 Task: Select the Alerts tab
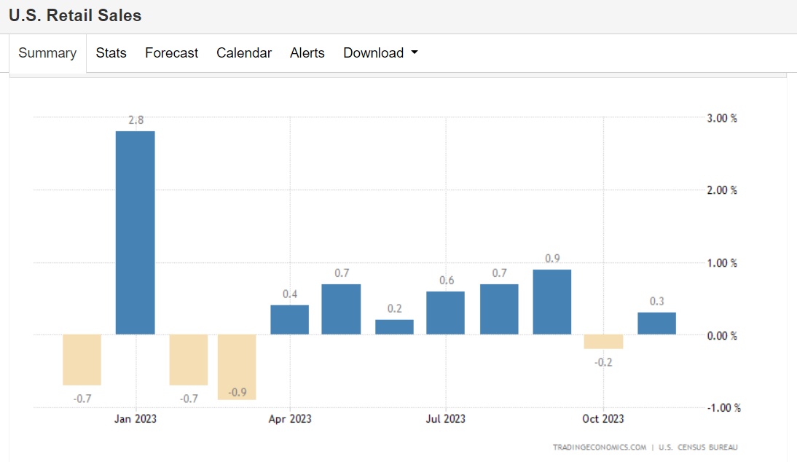click(307, 53)
